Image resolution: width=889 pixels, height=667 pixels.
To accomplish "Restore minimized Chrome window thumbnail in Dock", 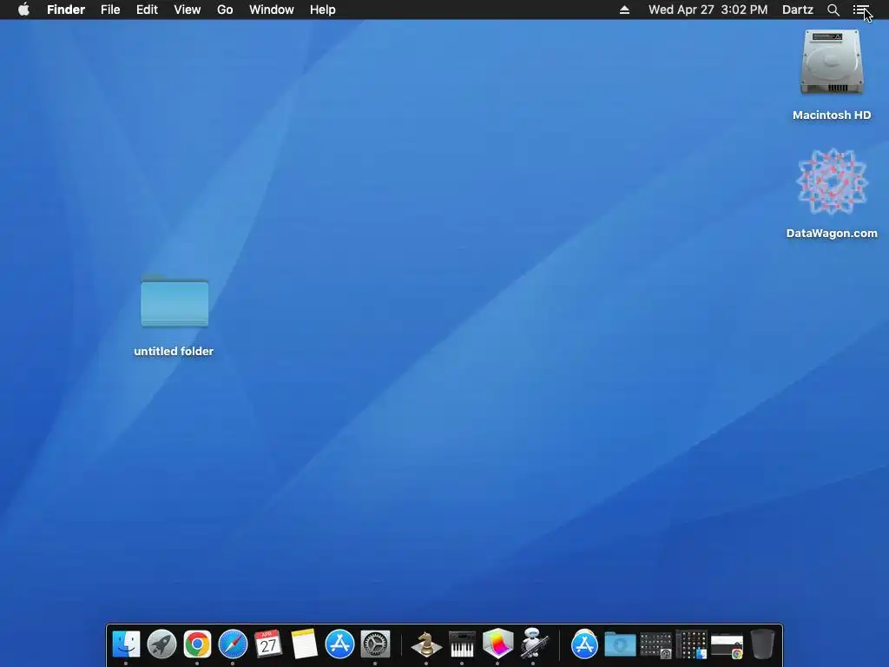I will 727,645.
